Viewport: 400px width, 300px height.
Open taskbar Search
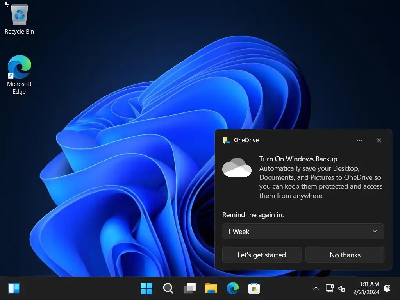click(168, 289)
